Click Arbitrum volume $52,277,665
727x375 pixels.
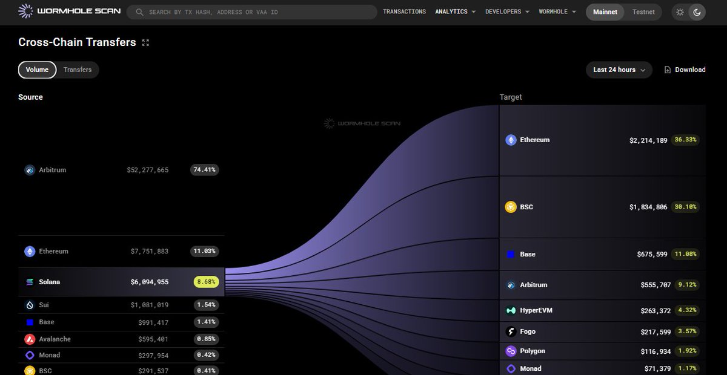[x=148, y=170]
